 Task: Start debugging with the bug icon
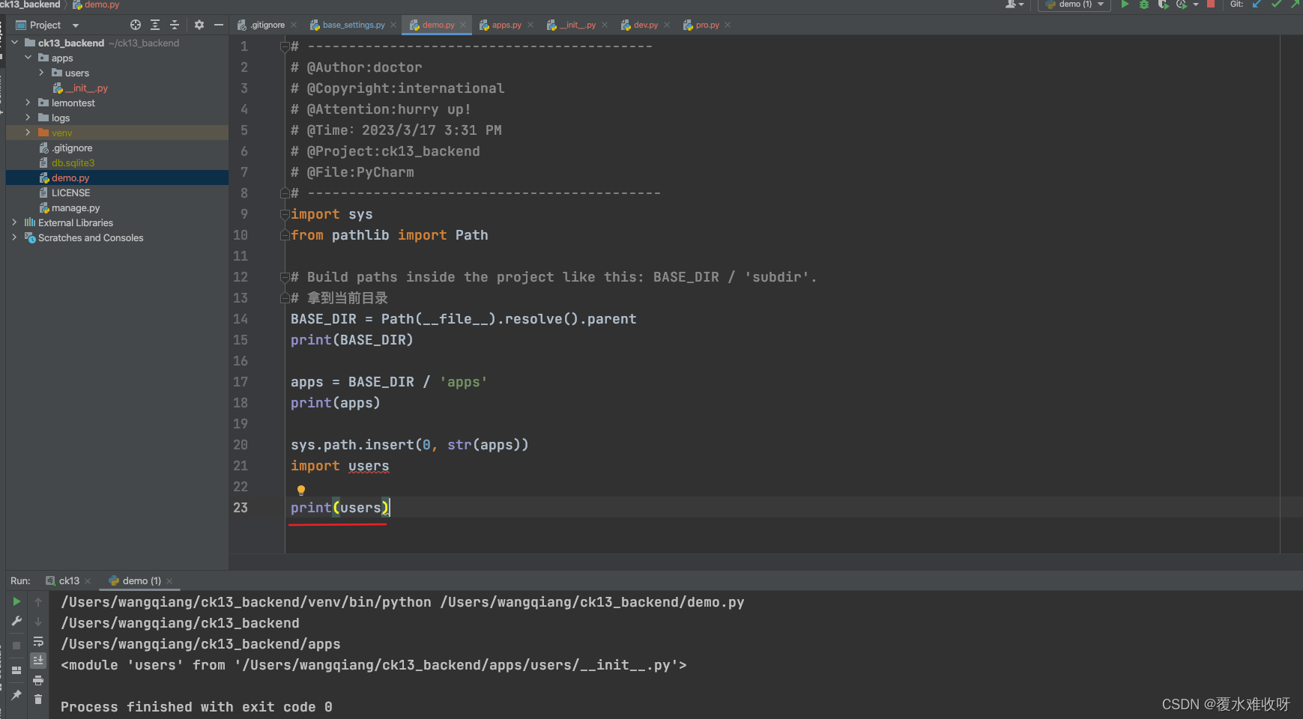click(x=1144, y=4)
